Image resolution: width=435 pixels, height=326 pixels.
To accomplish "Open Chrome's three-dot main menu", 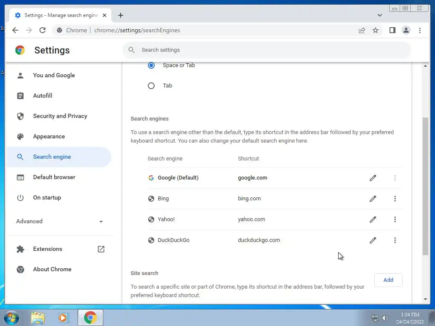I will click(x=420, y=30).
